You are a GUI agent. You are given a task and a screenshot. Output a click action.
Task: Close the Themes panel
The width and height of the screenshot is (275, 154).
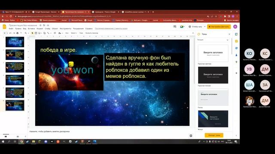pyautogui.click(x=229, y=34)
